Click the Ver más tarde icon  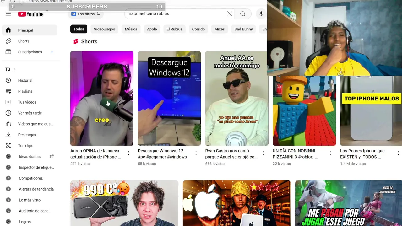tap(8, 113)
